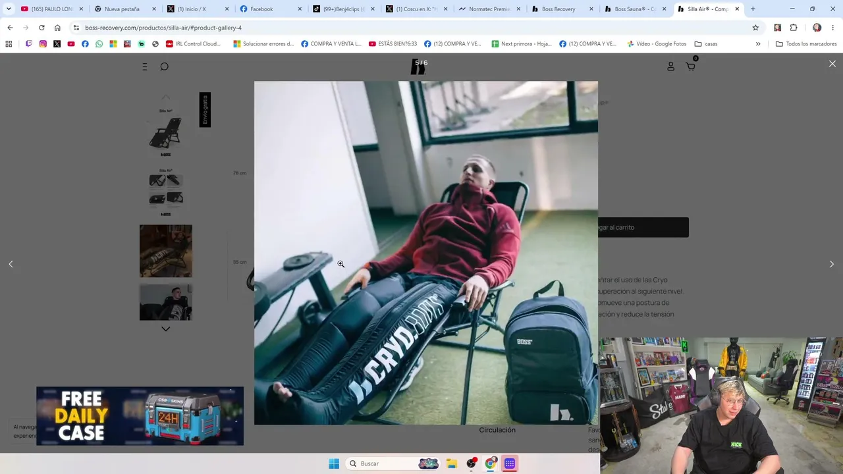Open the X bookmark icon

[57, 44]
